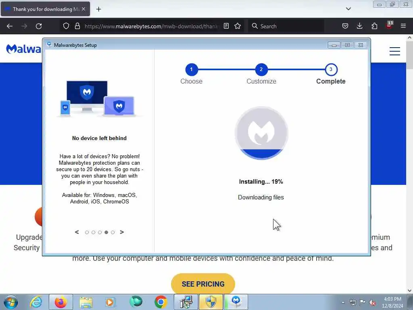
Task: Minimize the Malwarebytes Setup window
Action: (334, 45)
